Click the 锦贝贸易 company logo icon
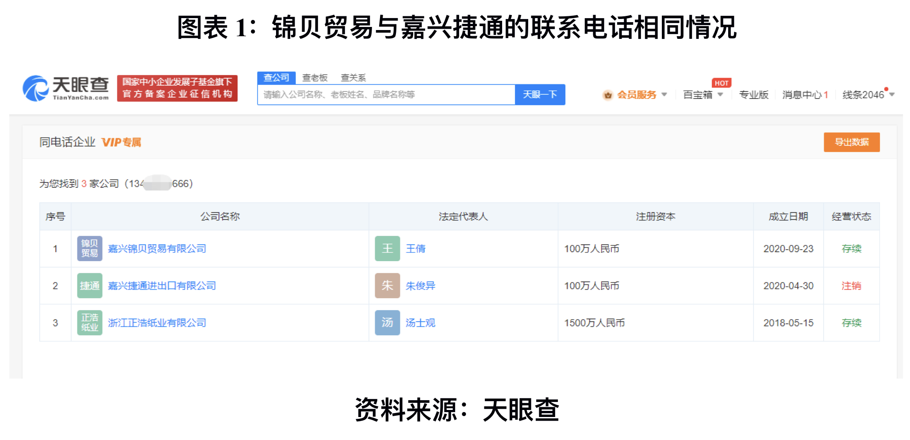Screen dimensions: 910x440 tap(90, 249)
